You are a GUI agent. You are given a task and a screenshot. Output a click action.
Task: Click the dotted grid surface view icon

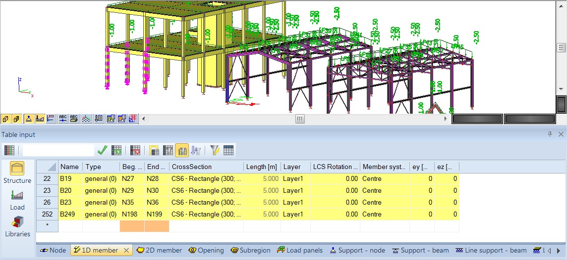[x=87, y=119]
